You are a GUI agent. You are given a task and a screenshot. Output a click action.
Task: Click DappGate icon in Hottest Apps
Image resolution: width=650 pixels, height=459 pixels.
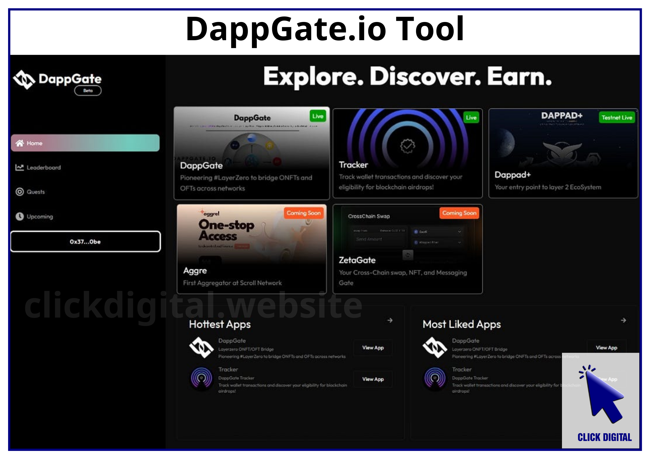pyautogui.click(x=201, y=347)
